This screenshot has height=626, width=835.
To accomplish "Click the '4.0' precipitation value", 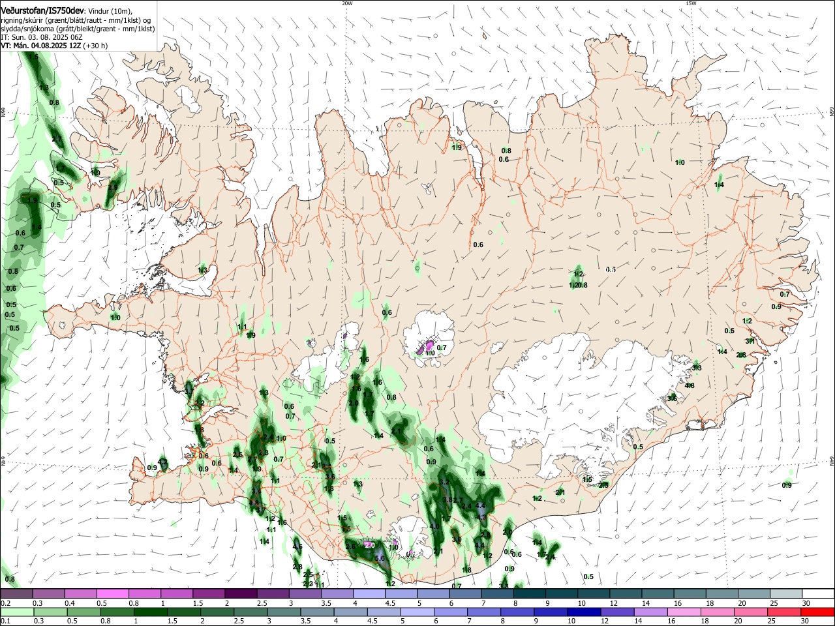I will click(x=434, y=526).
